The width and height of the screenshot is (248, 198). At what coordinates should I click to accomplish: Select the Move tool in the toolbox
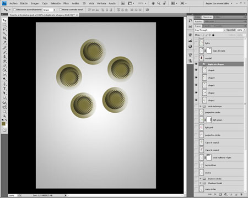[x=4, y=20]
